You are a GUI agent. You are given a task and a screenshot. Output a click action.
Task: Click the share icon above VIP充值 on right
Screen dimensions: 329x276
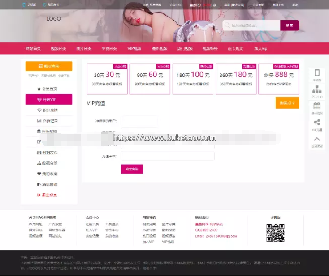(x=317, y=122)
